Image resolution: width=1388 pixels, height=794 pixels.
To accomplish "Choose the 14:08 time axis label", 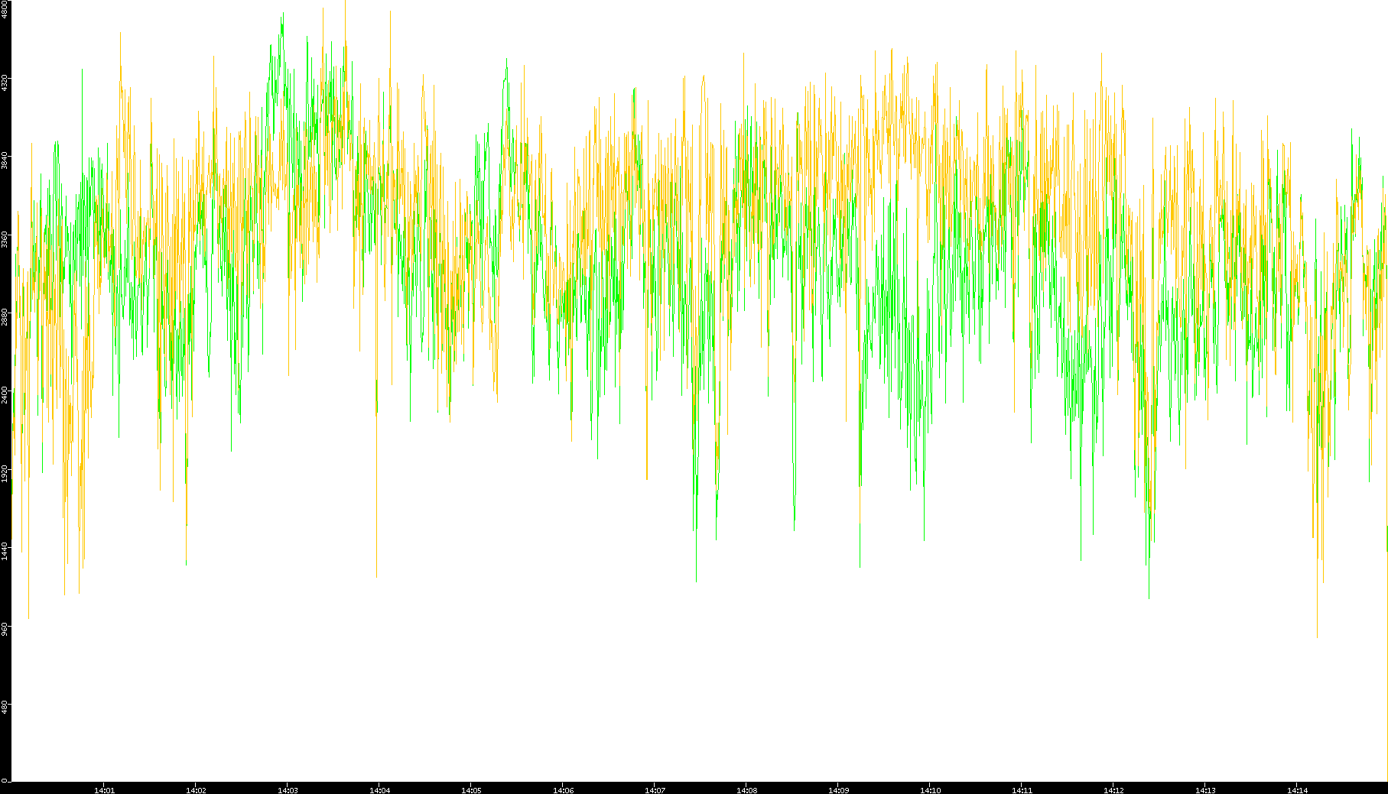I will [746, 790].
